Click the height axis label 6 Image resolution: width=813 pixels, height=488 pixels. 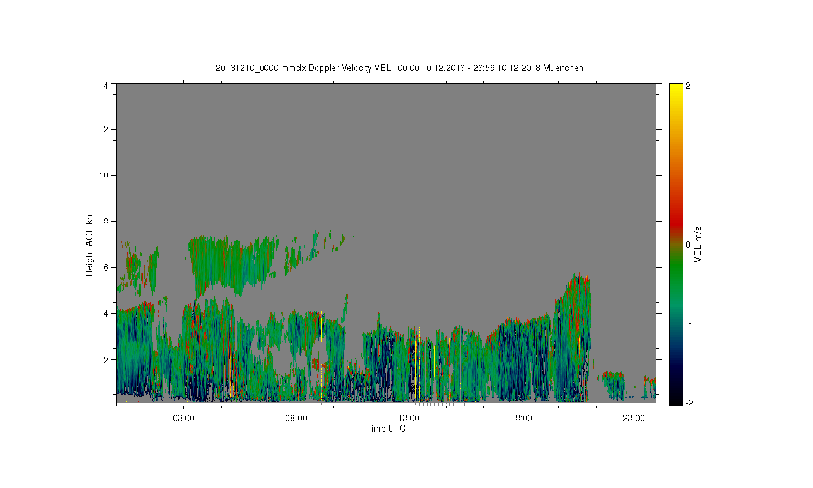click(106, 267)
